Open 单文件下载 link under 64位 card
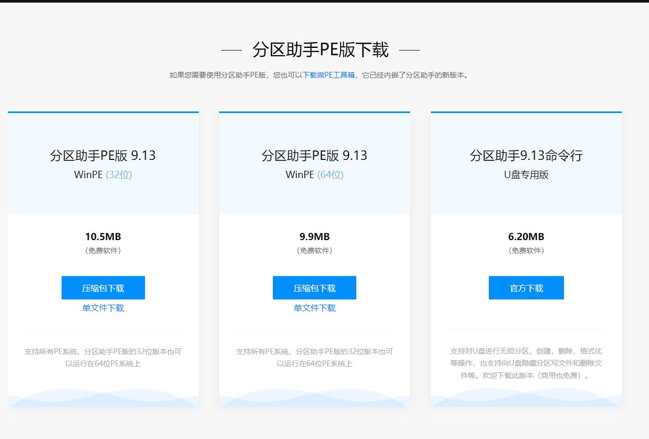The width and height of the screenshot is (649, 439). coord(314,308)
